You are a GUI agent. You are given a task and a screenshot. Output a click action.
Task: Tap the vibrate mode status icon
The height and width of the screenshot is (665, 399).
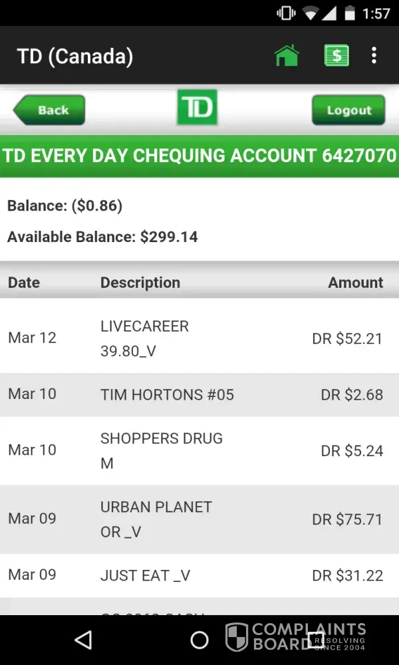coord(286,13)
